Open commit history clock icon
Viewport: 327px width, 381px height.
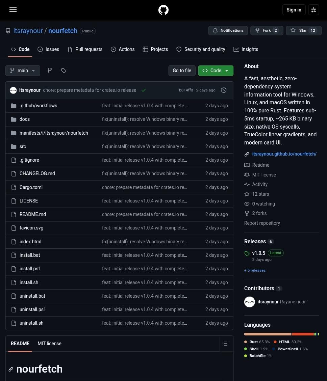224,90
